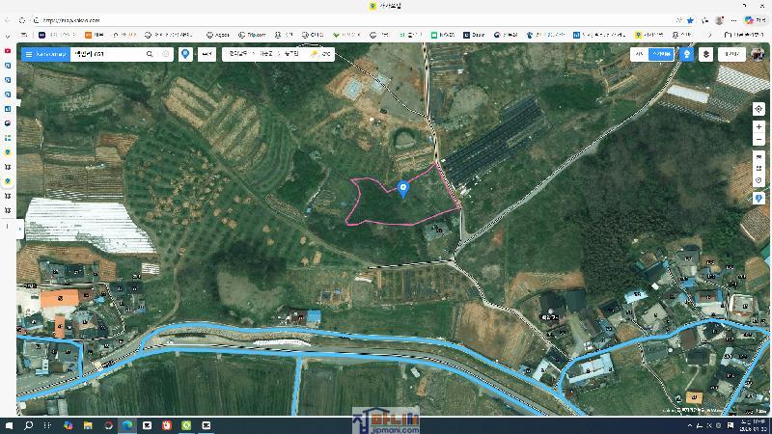Center map on my current location
This screenshot has width=772, height=434.
[758, 109]
